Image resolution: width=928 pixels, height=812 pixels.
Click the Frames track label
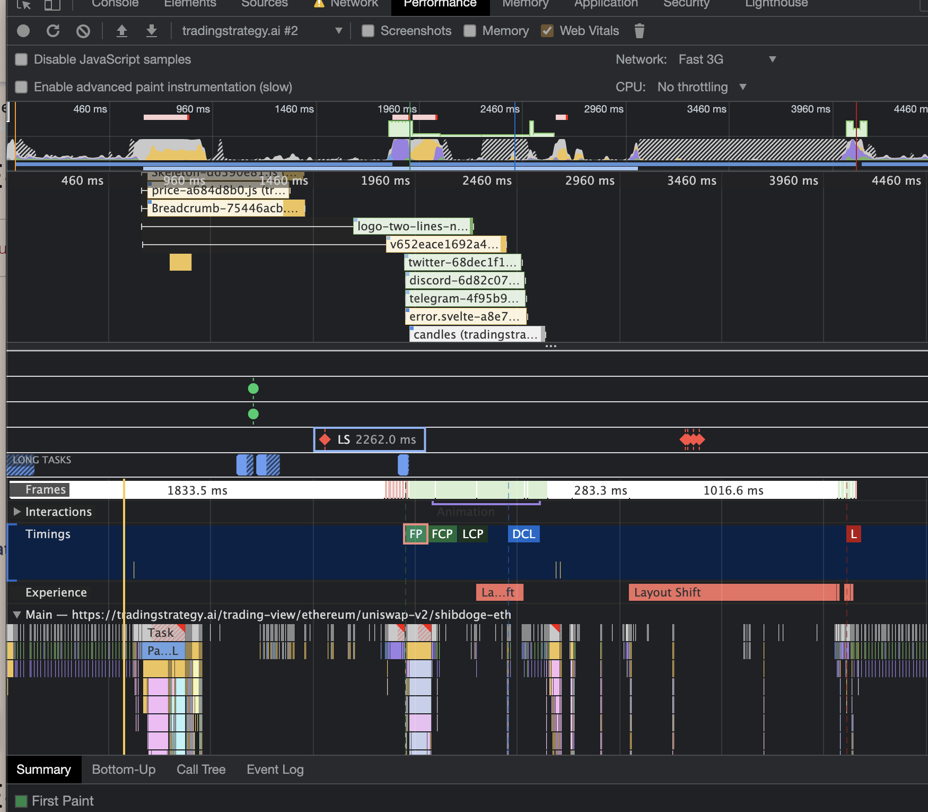pyautogui.click(x=46, y=489)
